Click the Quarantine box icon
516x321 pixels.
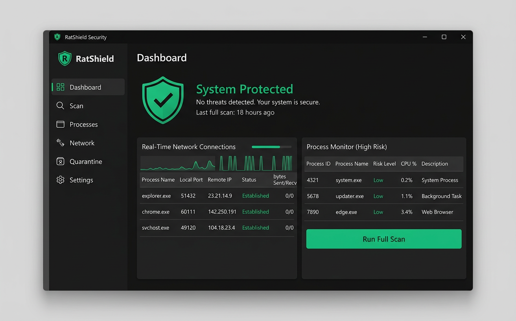[60, 161]
